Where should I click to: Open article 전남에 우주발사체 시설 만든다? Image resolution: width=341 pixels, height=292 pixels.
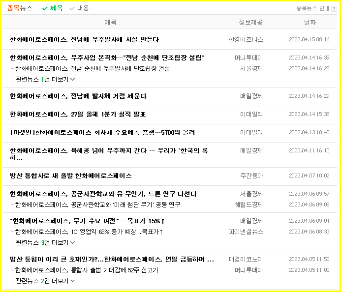[84, 39]
